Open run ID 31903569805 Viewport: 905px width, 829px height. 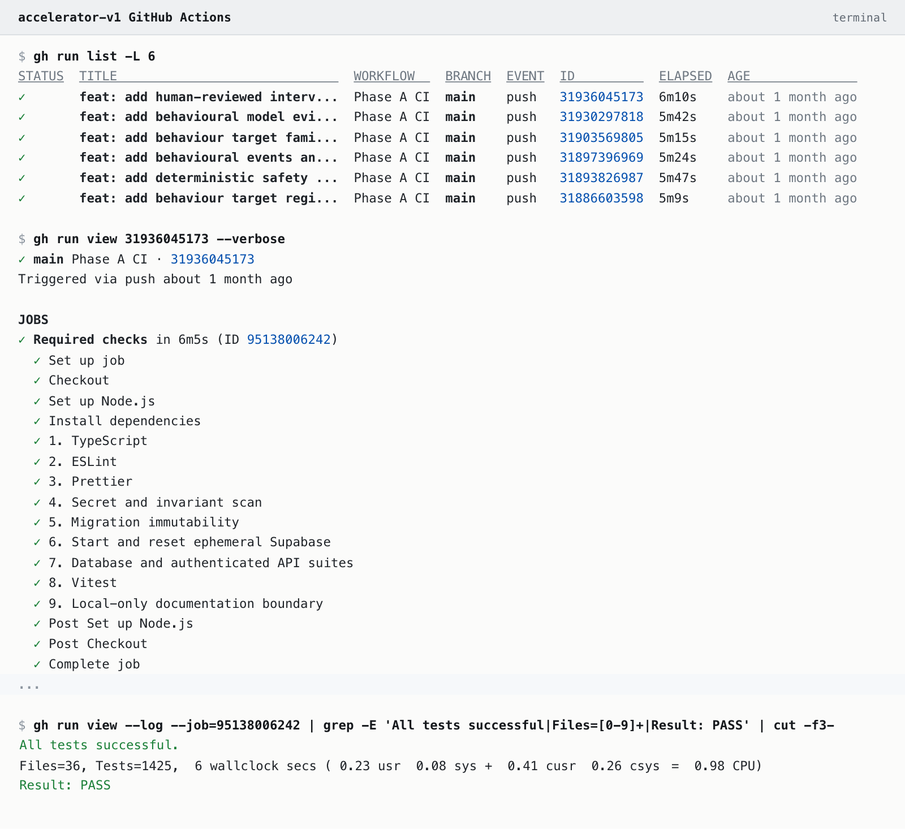(x=601, y=137)
